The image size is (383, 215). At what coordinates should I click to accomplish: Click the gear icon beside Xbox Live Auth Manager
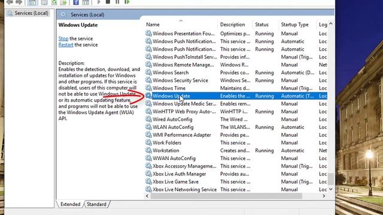pos(148,174)
